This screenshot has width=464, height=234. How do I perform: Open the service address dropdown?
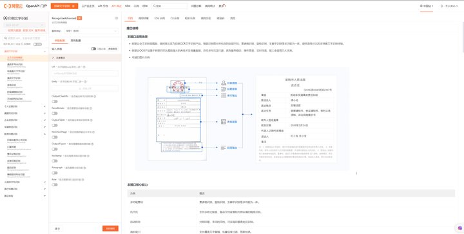91,31
